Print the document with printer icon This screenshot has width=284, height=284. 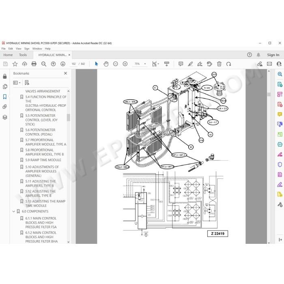click(34, 64)
